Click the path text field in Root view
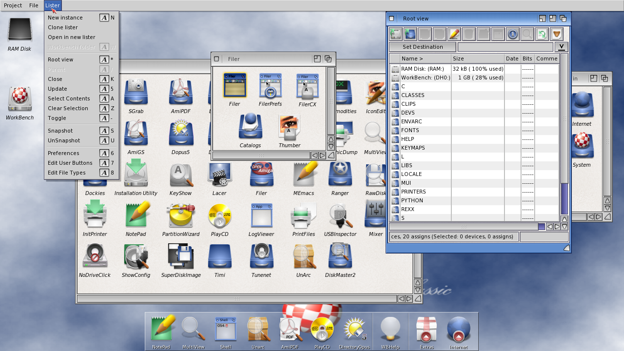The height and width of the screenshot is (351, 624). coord(506,47)
